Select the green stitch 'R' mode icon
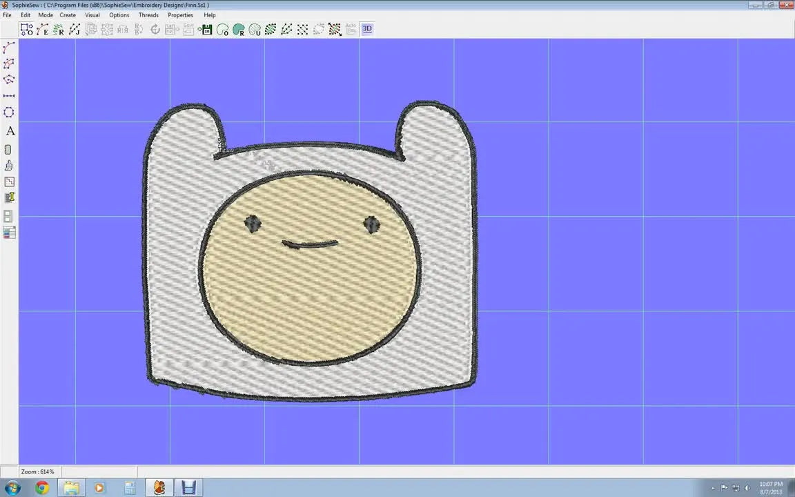 [59, 30]
